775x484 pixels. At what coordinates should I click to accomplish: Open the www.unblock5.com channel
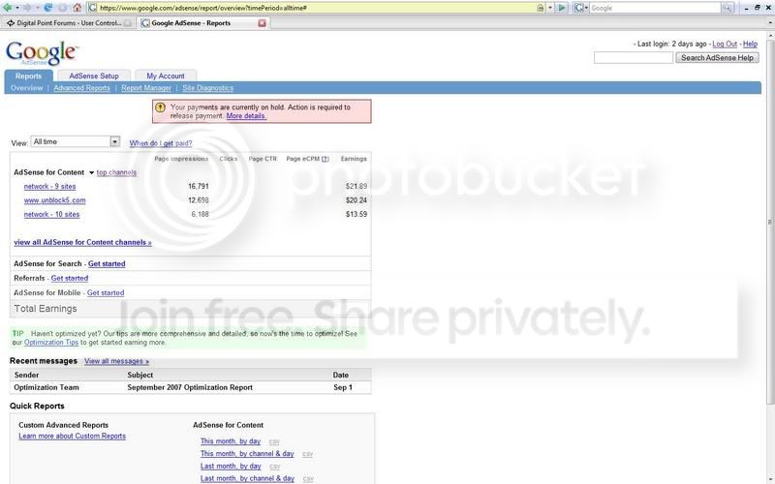54,200
